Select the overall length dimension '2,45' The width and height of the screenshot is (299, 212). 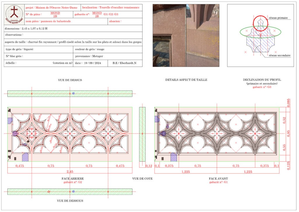(x=70, y=172)
